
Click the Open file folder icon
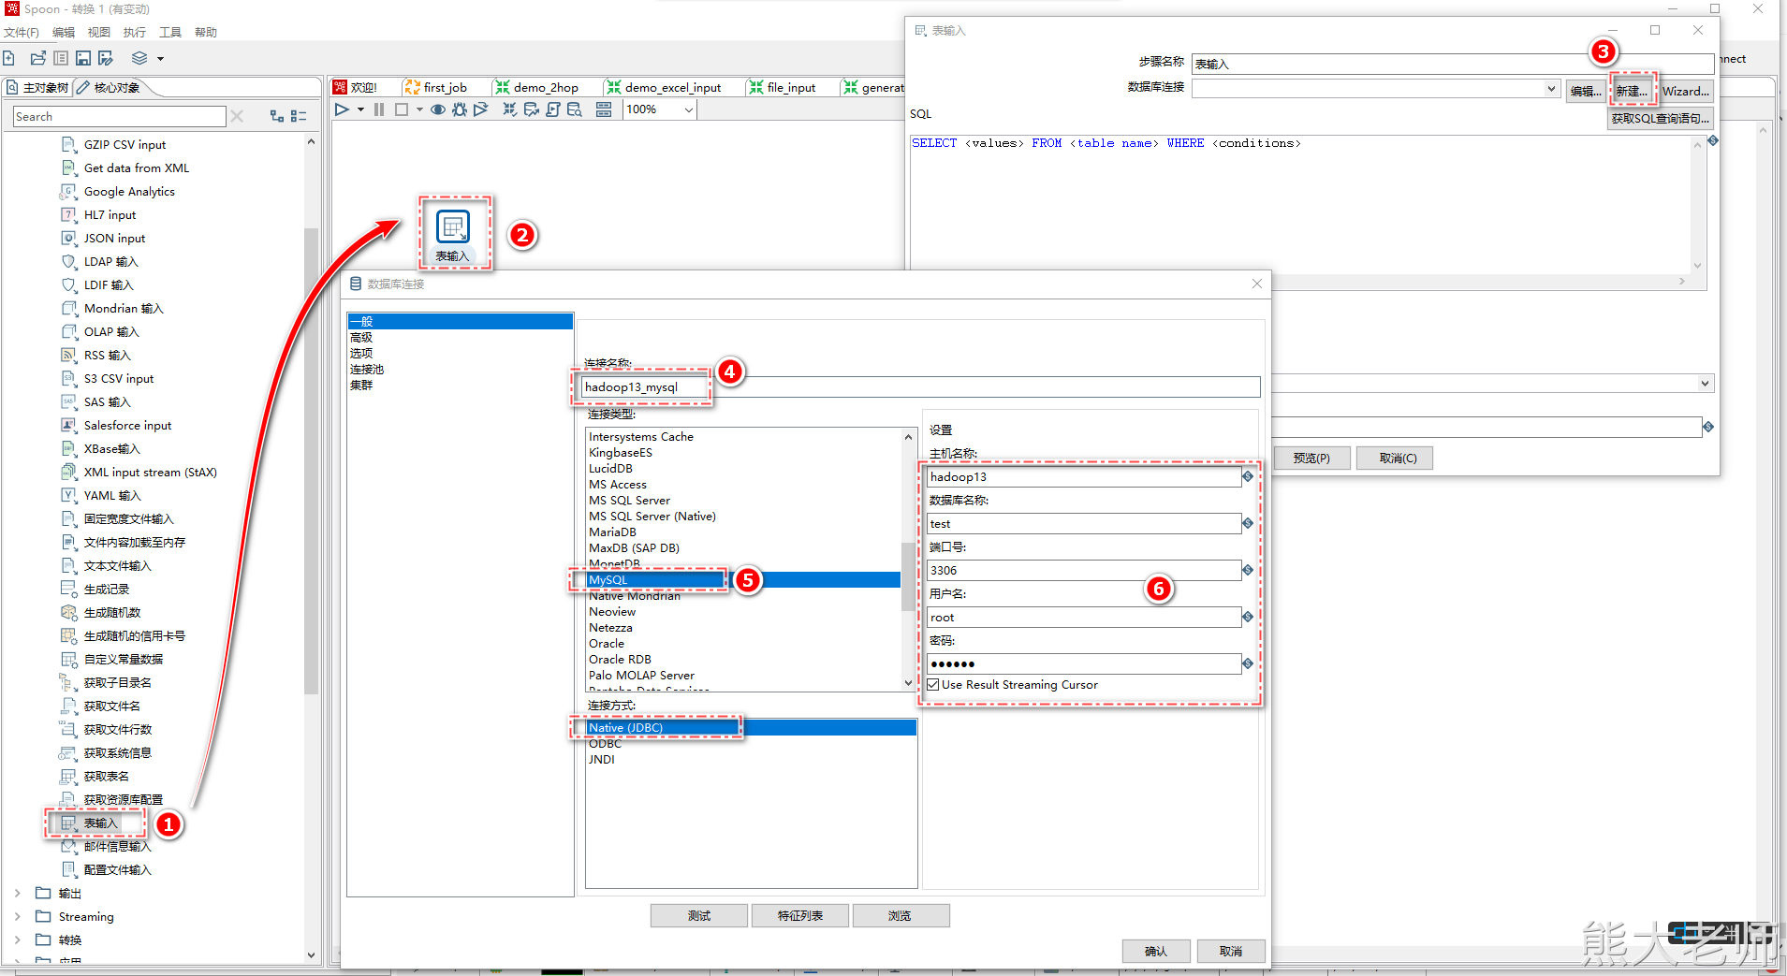pos(38,58)
